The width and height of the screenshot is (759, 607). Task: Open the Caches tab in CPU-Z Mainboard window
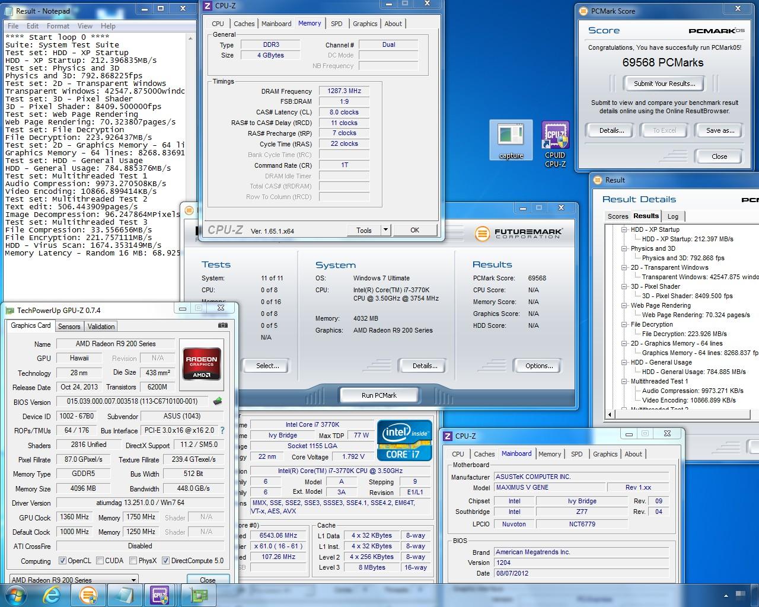(x=484, y=454)
